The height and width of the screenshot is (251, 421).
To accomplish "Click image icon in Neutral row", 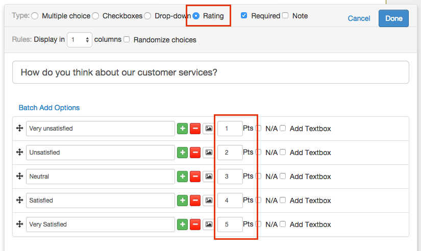I will pyautogui.click(x=208, y=177).
